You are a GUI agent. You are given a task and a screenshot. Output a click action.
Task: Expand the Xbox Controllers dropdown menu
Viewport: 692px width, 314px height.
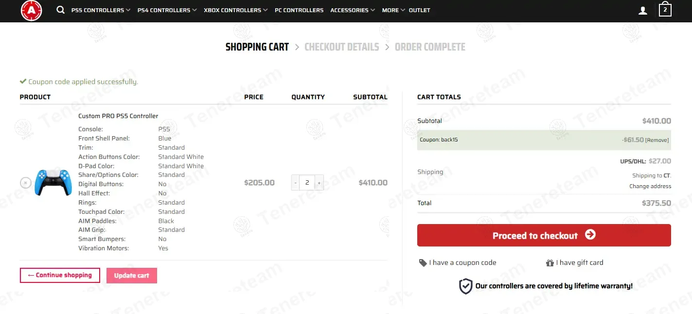coord(235,10)
